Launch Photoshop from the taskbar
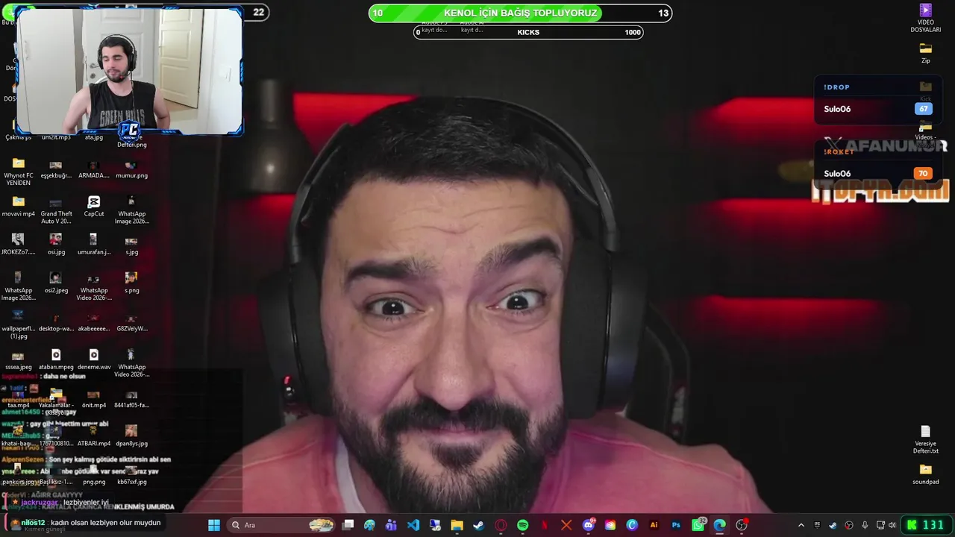 pos(676,525)
